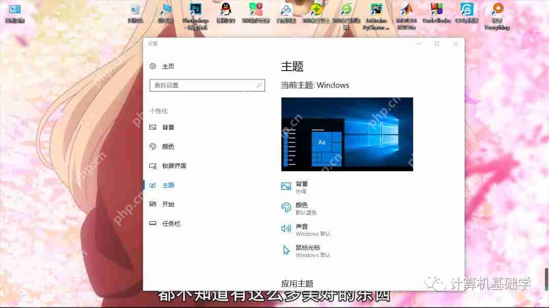Click the 鼠标光标 cursor icon
Image resolution: width=549 pixels, height=308 pixels.
286,250
